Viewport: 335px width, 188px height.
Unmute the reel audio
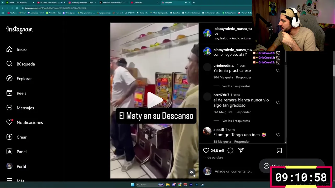[192, 172]
